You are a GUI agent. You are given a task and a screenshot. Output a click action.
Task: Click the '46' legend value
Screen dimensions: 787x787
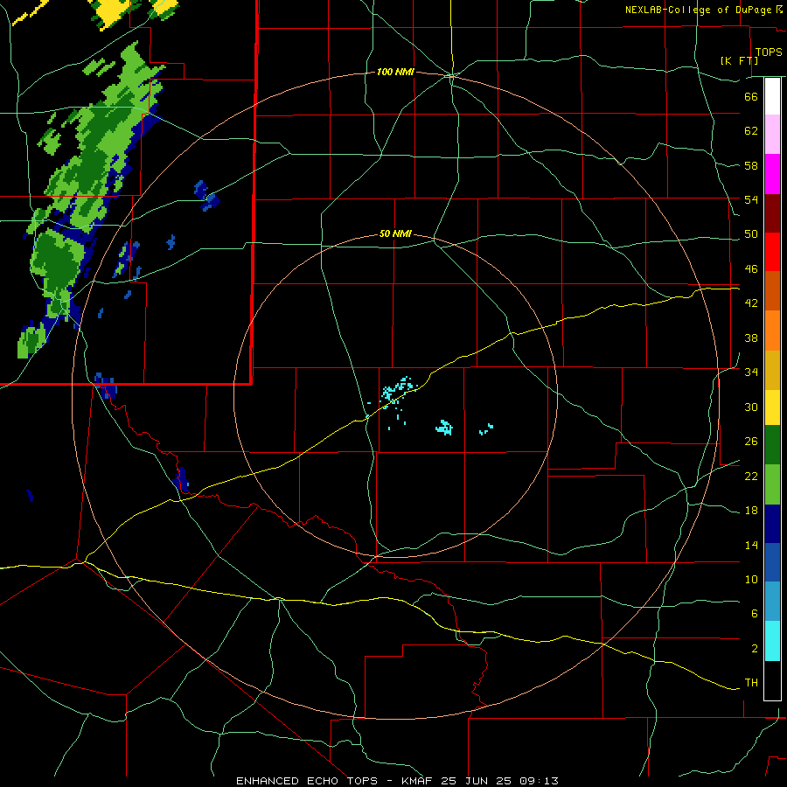point(751,269)
